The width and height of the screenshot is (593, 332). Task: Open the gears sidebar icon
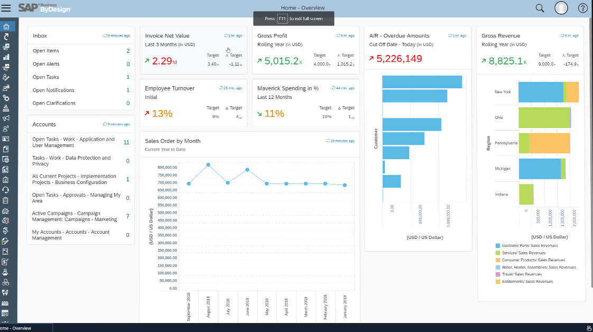tap(6, 98)
